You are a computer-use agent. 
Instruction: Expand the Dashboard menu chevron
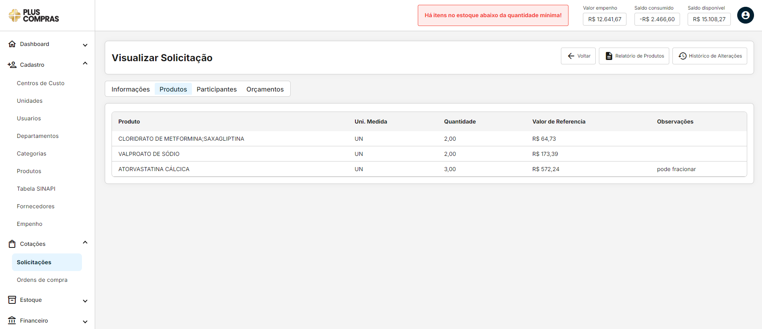[85, 45]
